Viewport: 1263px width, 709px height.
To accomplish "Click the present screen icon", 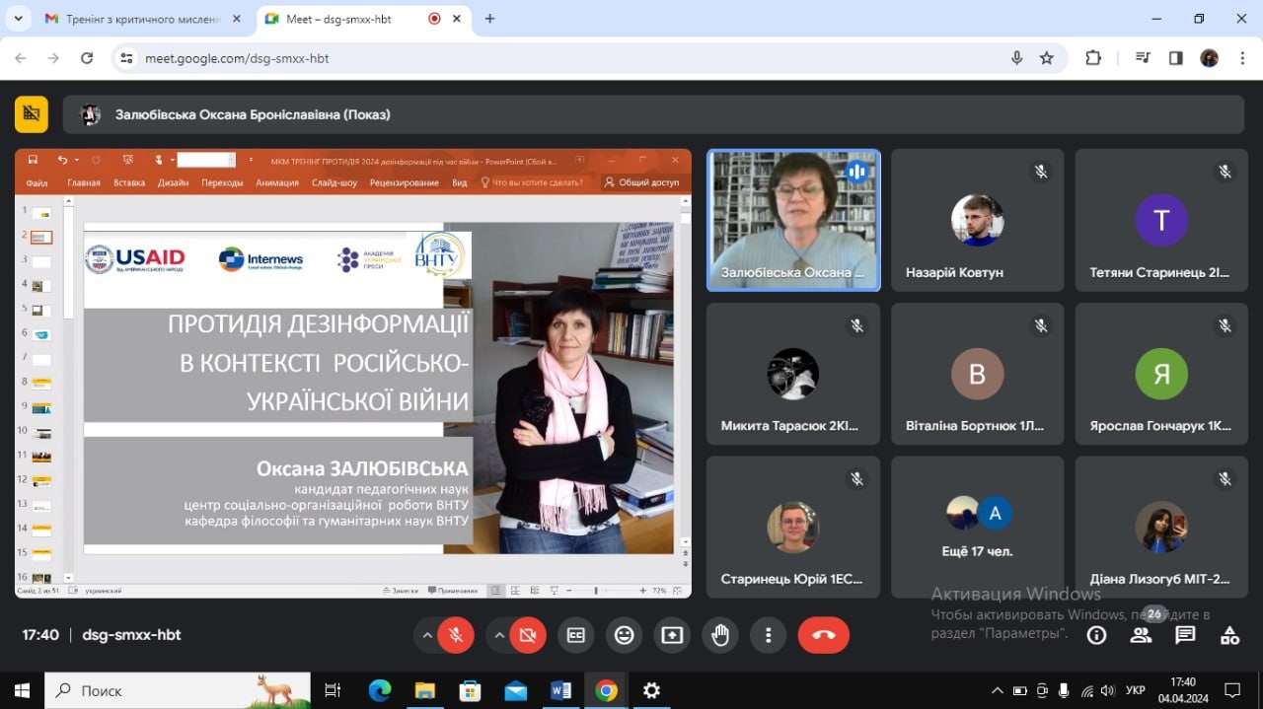I will pos(672,635).
